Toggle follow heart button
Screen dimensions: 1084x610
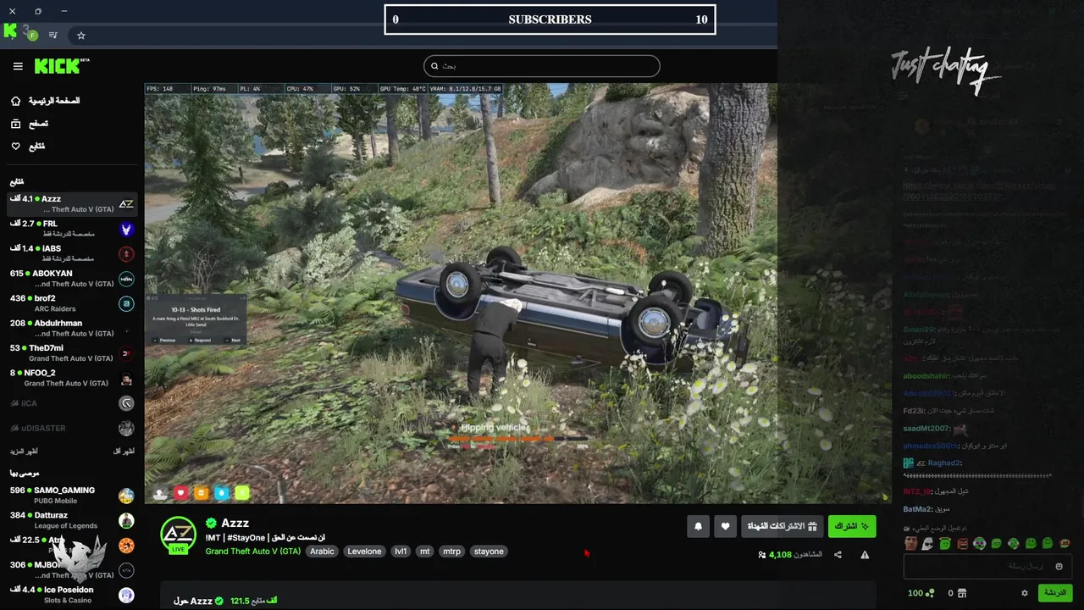(725, 526)
